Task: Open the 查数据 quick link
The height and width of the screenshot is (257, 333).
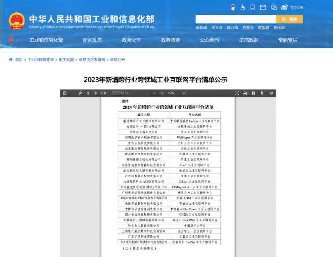Action: [x=263, y=28]
